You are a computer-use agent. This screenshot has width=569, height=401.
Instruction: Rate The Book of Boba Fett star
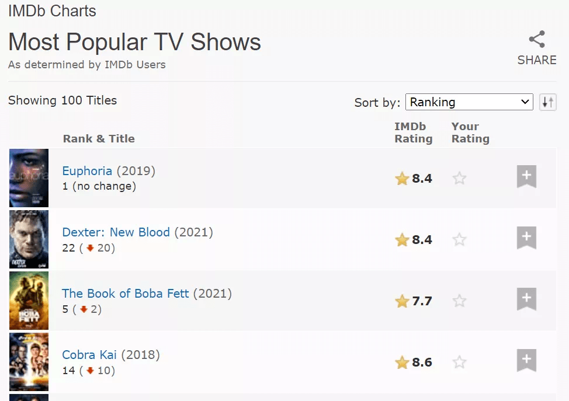(x=460, y=301)
